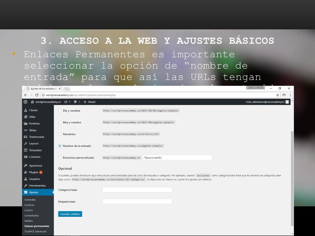
Task: Select the Nombre de la entrada radio
Action: 60,146
